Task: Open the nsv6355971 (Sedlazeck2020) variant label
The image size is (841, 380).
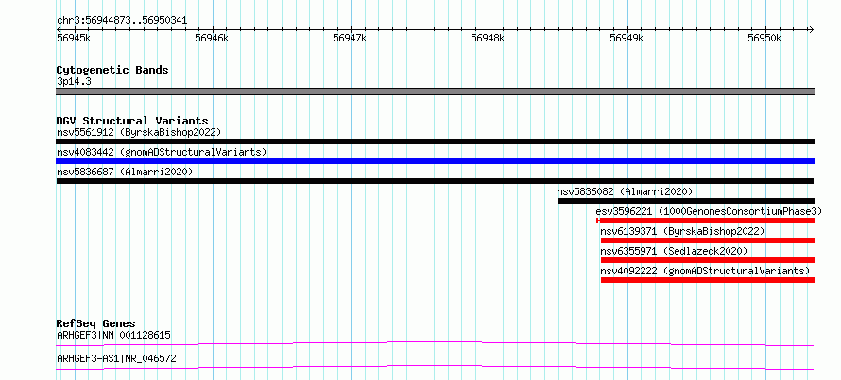Action: pos(674,251)
